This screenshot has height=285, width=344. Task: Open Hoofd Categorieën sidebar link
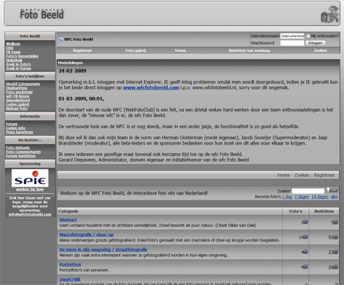point(23,84)
